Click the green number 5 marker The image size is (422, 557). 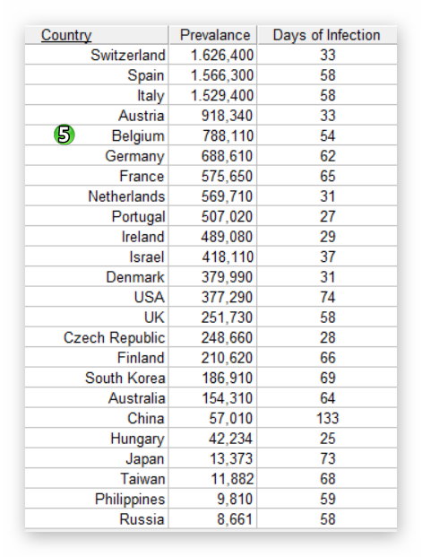point(65,135)
